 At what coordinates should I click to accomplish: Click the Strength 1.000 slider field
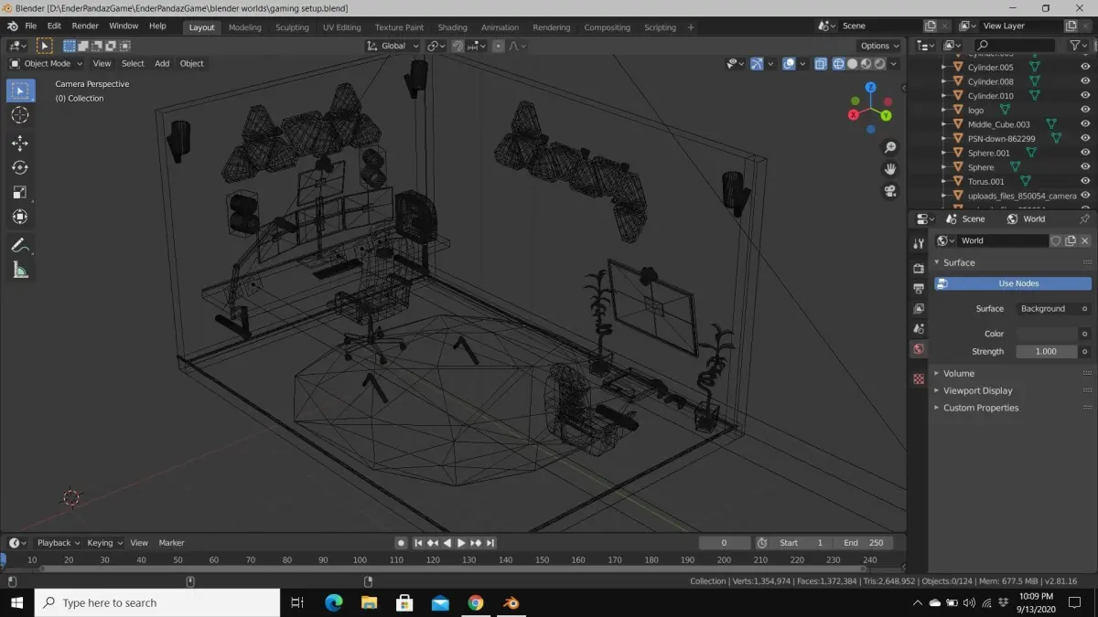[x=1046, y=351]
